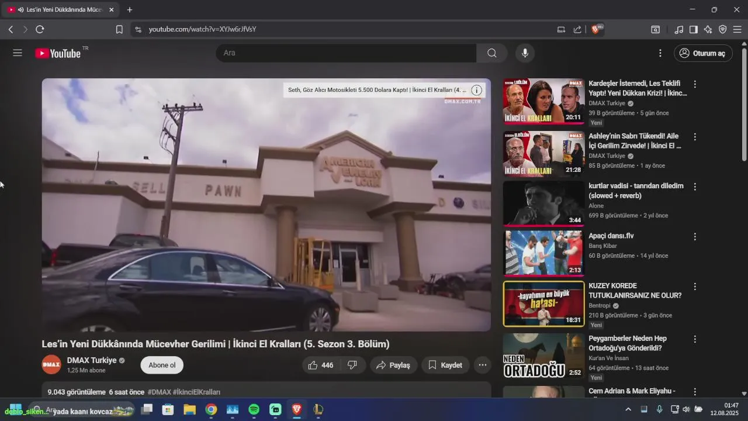The image size is (748, 421).
Task: Reload the page with the refresh icon
Action: coord(40,29)
